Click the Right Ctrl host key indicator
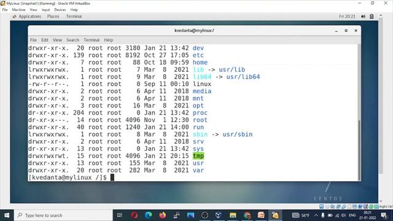This screenshot has width=393, height=221. [386, 206]
